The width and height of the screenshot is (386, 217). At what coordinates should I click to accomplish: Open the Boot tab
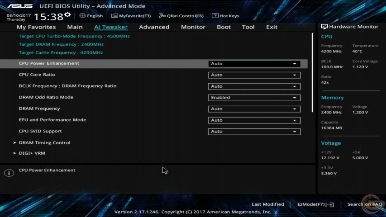224,27
